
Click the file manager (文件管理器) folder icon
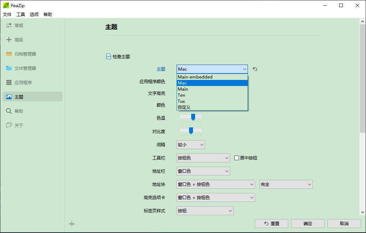point(9,68)
